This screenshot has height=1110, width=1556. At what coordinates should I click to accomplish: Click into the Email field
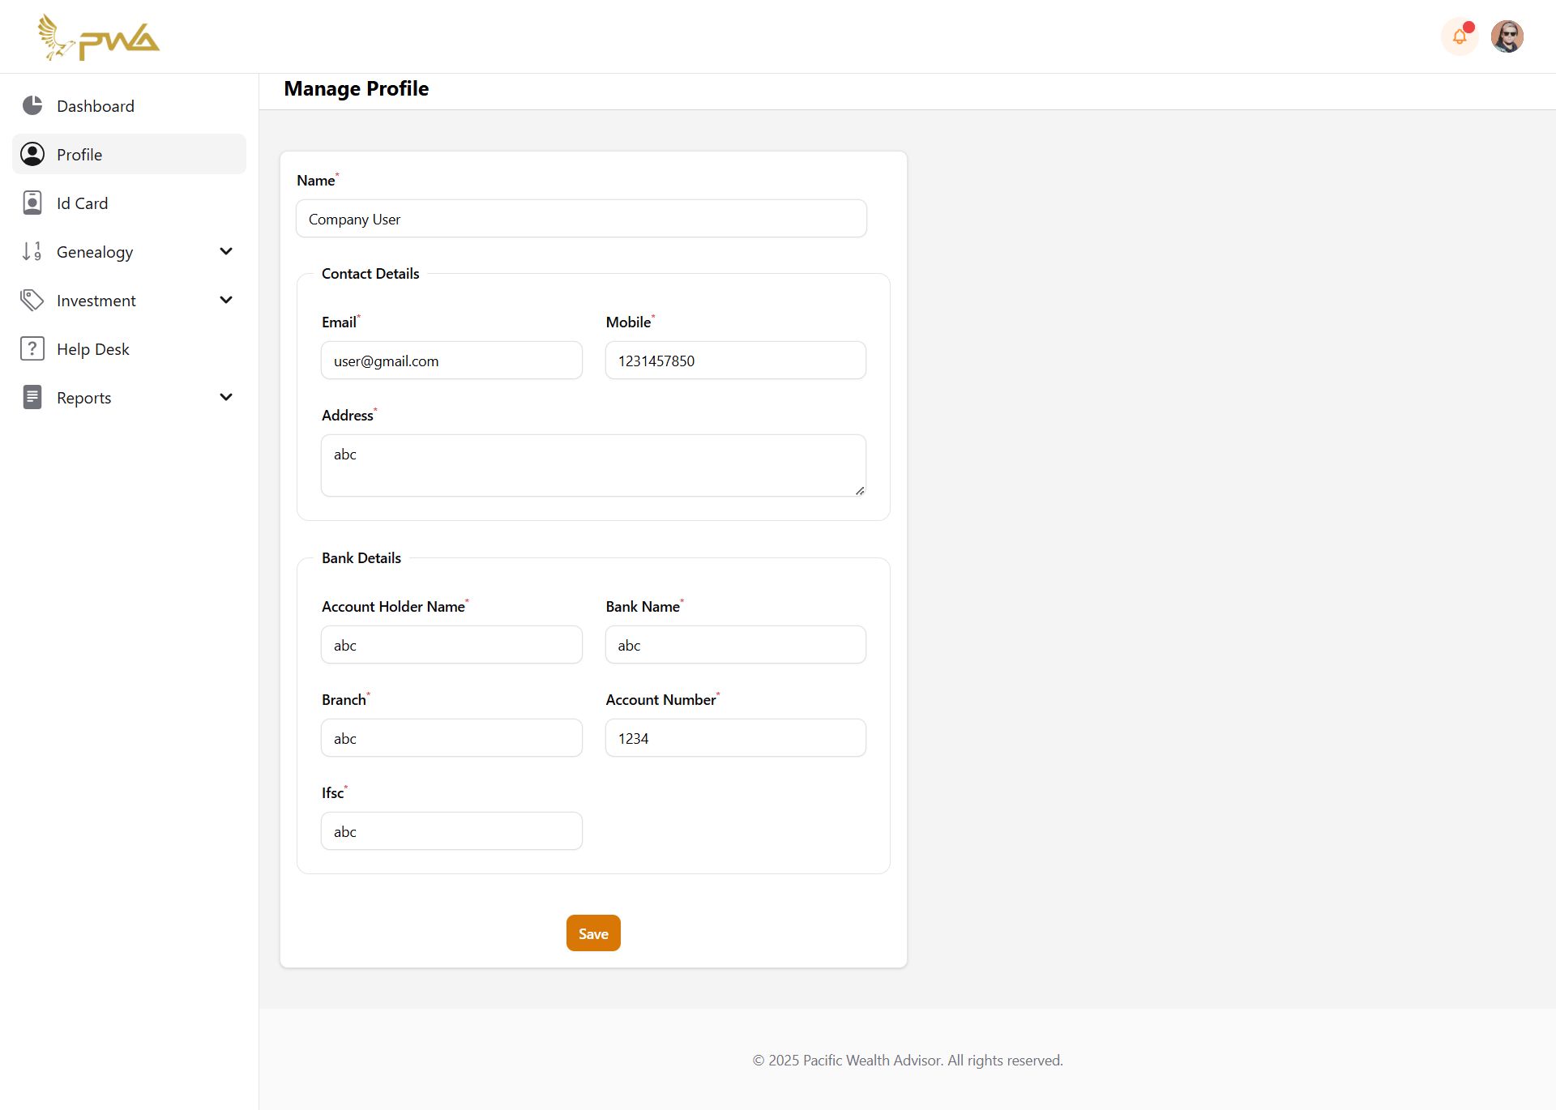pyautogui.click(x=451, y=361)
